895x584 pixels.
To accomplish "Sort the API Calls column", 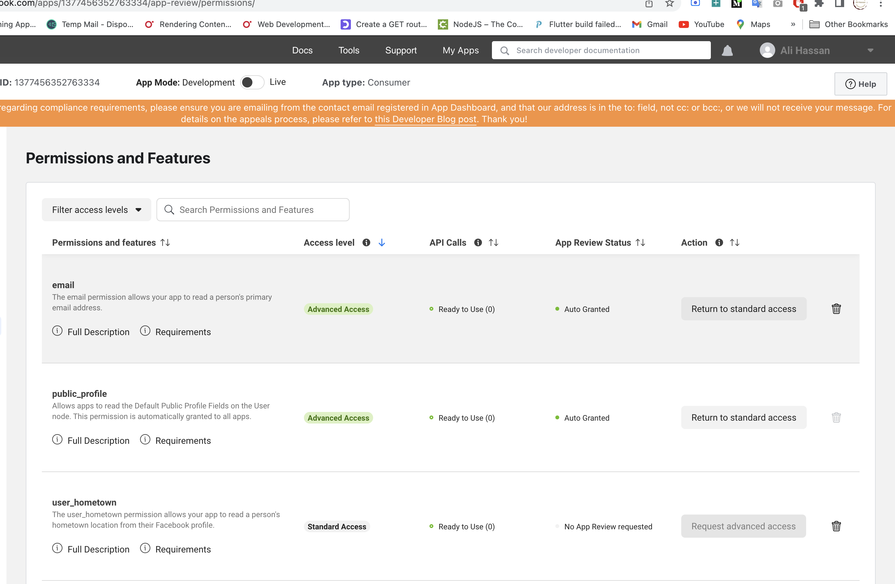I will (494, 242).
